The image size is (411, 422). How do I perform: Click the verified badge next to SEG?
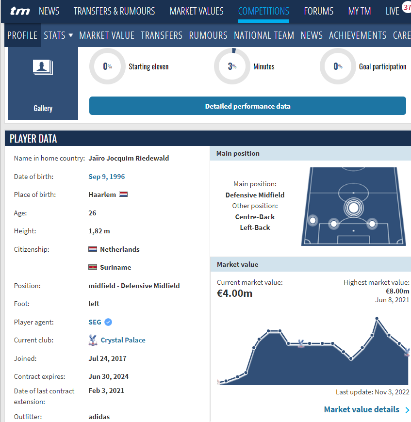click(x=108, y=322)
